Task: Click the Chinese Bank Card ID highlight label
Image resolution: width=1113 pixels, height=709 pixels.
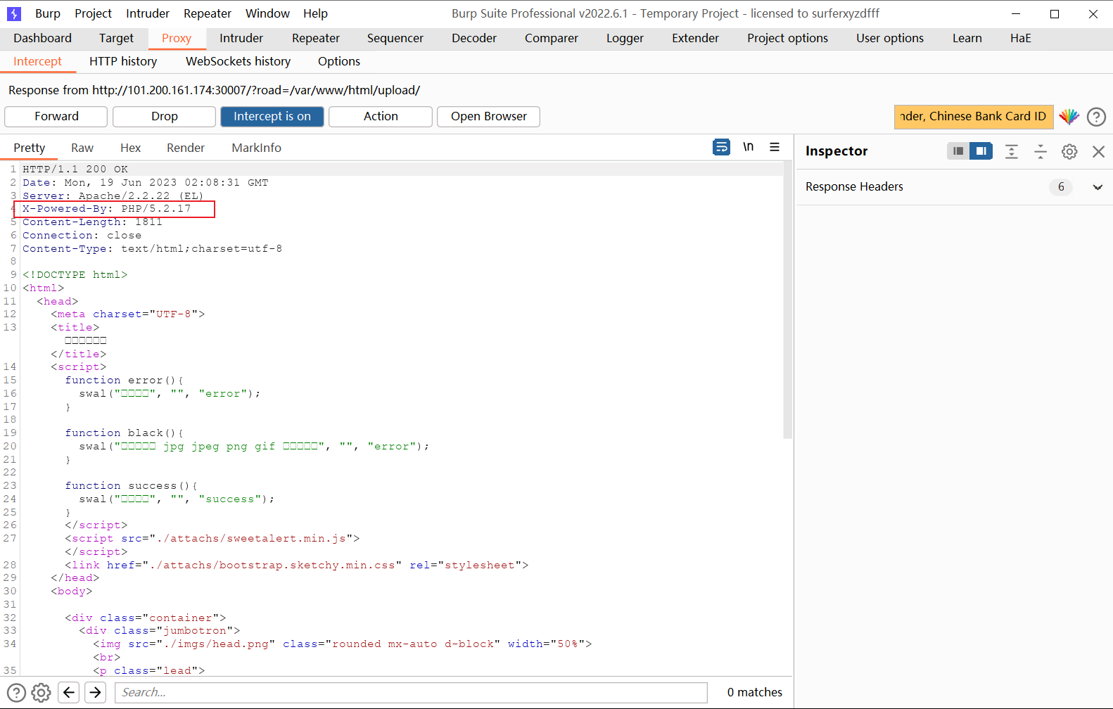Action: 974,117
